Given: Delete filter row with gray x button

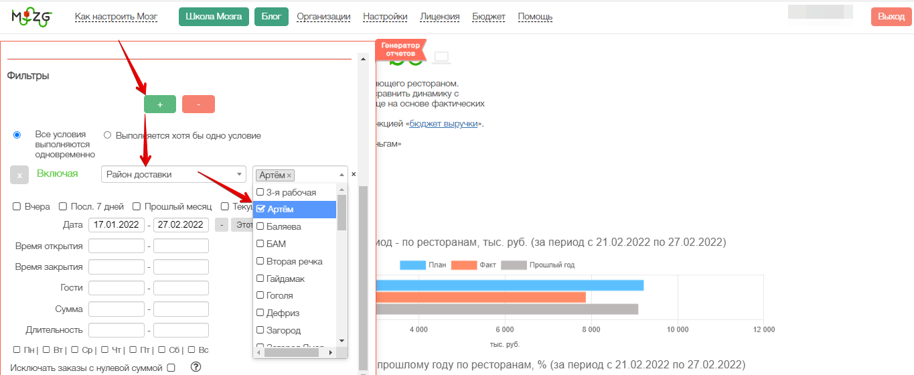Looking at the screenshot, I should tap(19, 175).
